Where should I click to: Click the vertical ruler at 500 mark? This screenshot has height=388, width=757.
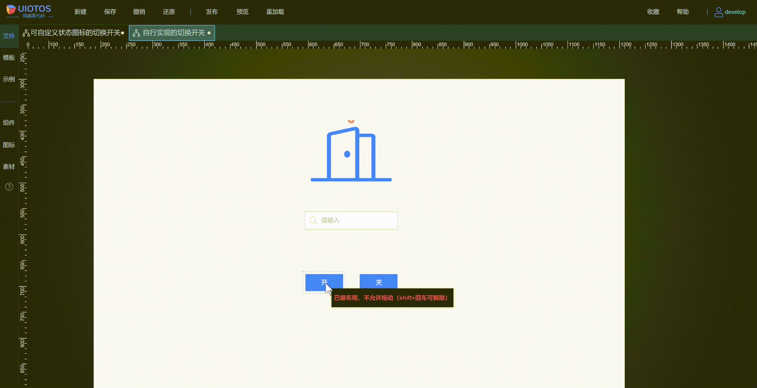[23, 188]
